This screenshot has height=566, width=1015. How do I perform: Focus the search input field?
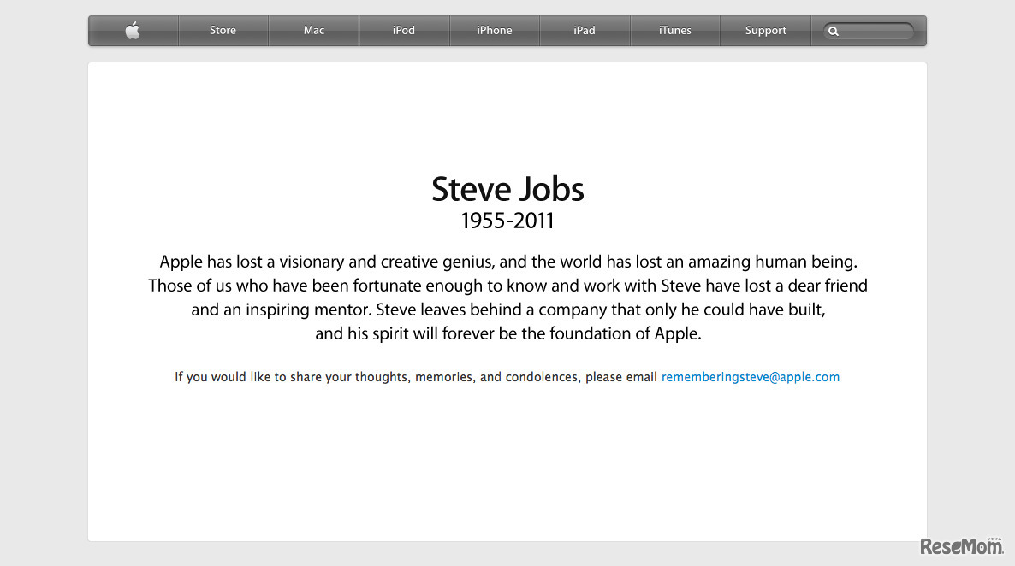869,31
